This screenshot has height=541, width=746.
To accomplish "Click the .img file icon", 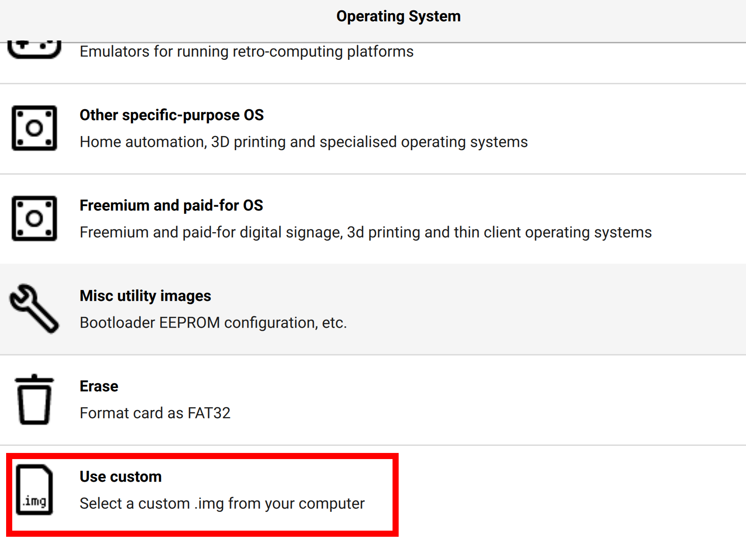I will coord(34,490).
